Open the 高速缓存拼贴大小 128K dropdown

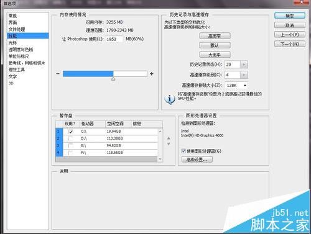[x=236, y=85]
